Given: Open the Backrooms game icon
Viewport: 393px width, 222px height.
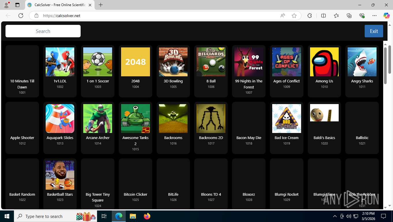Looking at the screenshot, I should coord(173,119).
